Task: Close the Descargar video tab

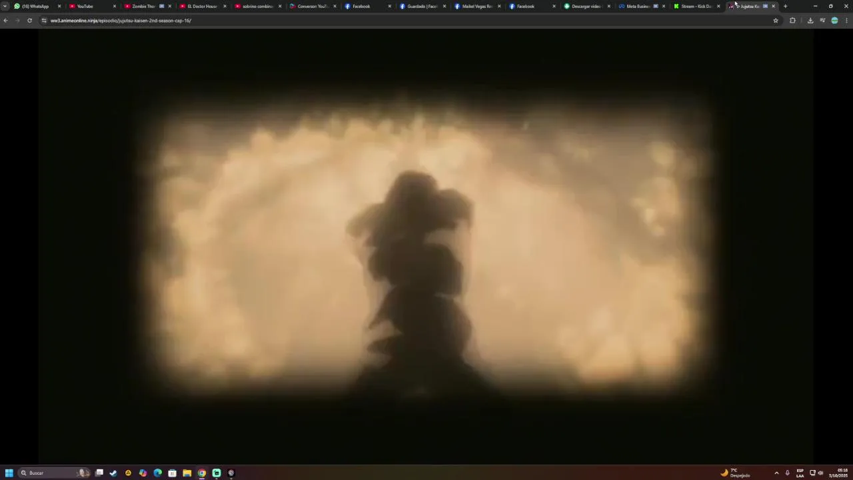Action: click(608, 6)
